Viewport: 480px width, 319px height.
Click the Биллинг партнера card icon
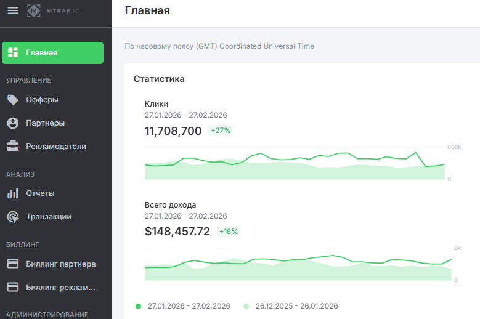click(12, 264)
